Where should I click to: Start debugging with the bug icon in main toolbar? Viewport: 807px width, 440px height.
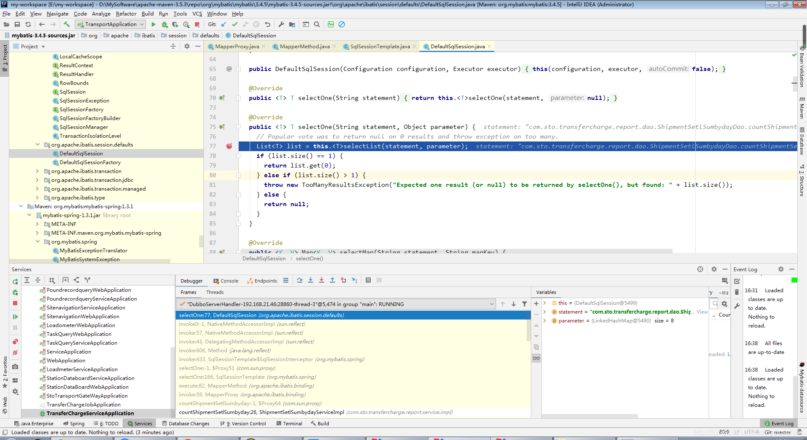point(164,24)
